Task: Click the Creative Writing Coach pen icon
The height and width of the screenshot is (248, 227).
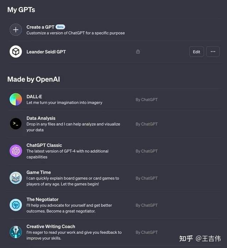Action: coord(16,232)
